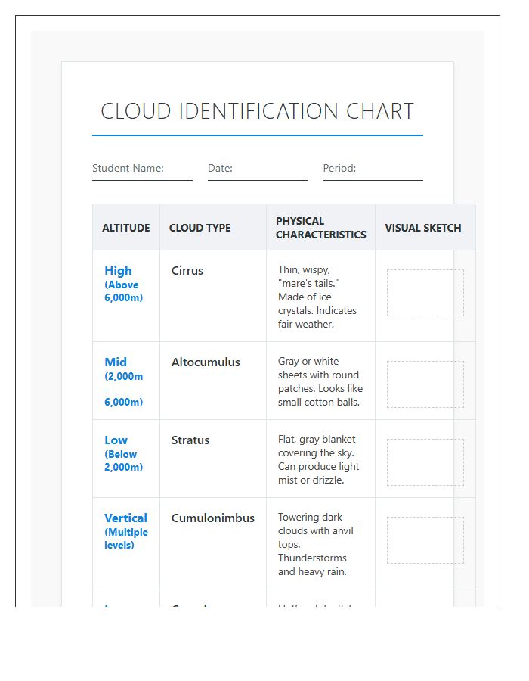Click the VISUAL SKETCH column header
529x681 pixels.
tap(425, 228)
